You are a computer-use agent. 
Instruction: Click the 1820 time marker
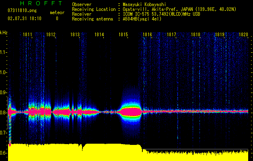coord(243,35)
